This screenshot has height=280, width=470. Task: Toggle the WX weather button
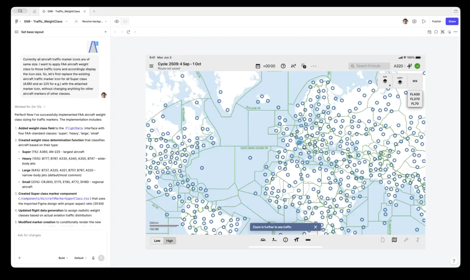[415, 81]
